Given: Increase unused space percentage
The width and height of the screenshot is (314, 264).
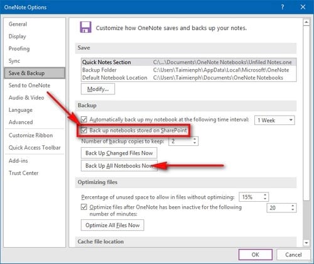Looking at the screenshot, I should (x=265, y=195).
